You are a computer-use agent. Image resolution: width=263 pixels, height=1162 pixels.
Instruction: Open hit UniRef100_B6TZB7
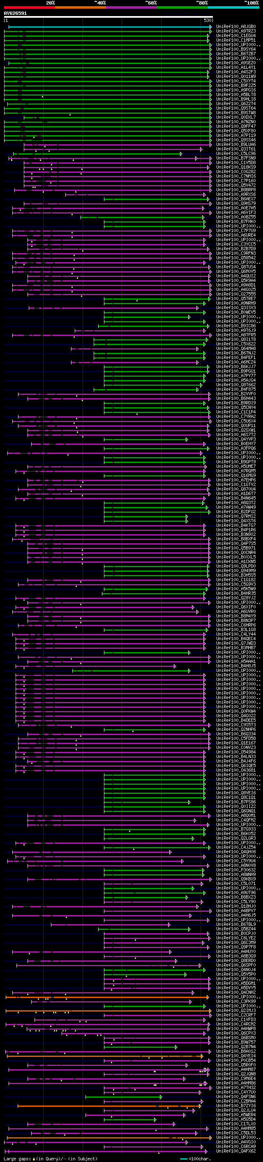click(x=236, y=54)
